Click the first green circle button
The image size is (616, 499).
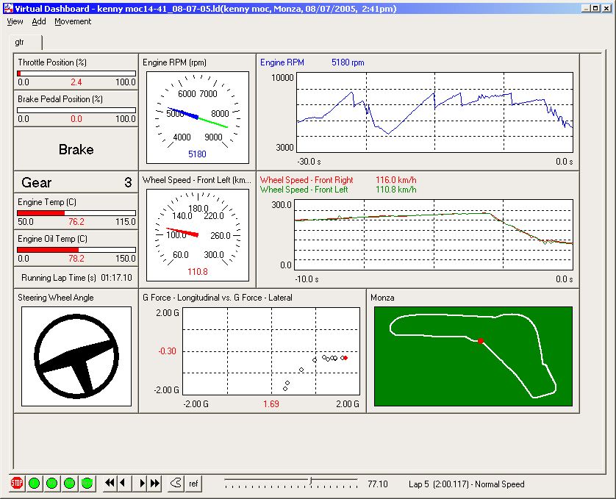34,484
